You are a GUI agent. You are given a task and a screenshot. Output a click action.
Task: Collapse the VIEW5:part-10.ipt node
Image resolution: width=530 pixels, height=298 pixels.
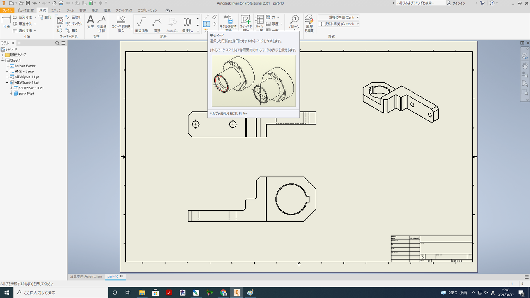(x=7, y=82)
